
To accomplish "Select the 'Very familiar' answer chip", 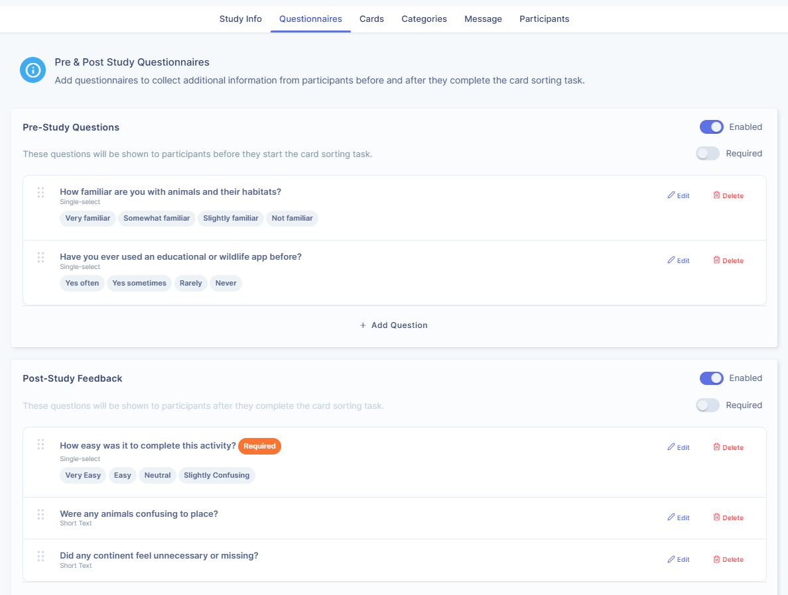I will pos(88,218).
